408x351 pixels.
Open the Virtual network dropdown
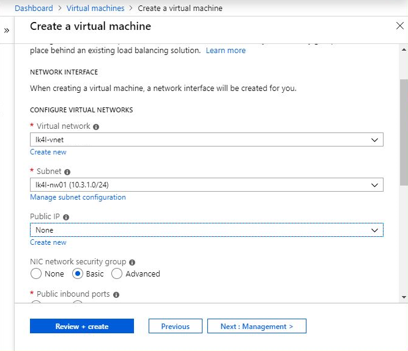206,140
